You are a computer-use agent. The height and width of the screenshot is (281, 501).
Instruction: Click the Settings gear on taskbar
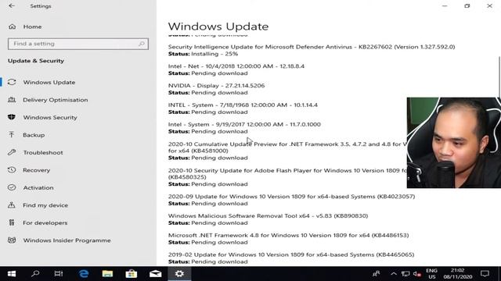pyautogui.click(x=179, y=274)
